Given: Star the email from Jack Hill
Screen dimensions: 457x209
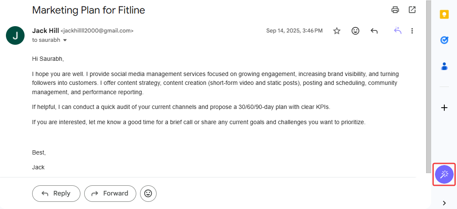Looking at the screenshot, I should (337, 31).
